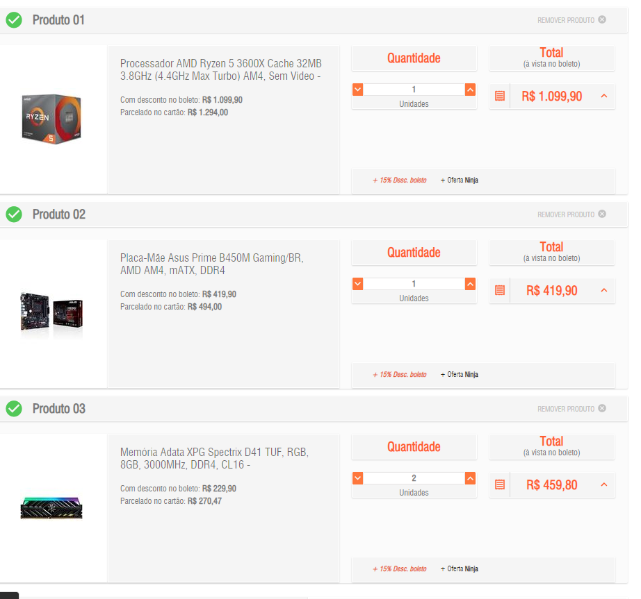Open the Placa-Mãe Asus Prime B450M product title

(212, 264)
